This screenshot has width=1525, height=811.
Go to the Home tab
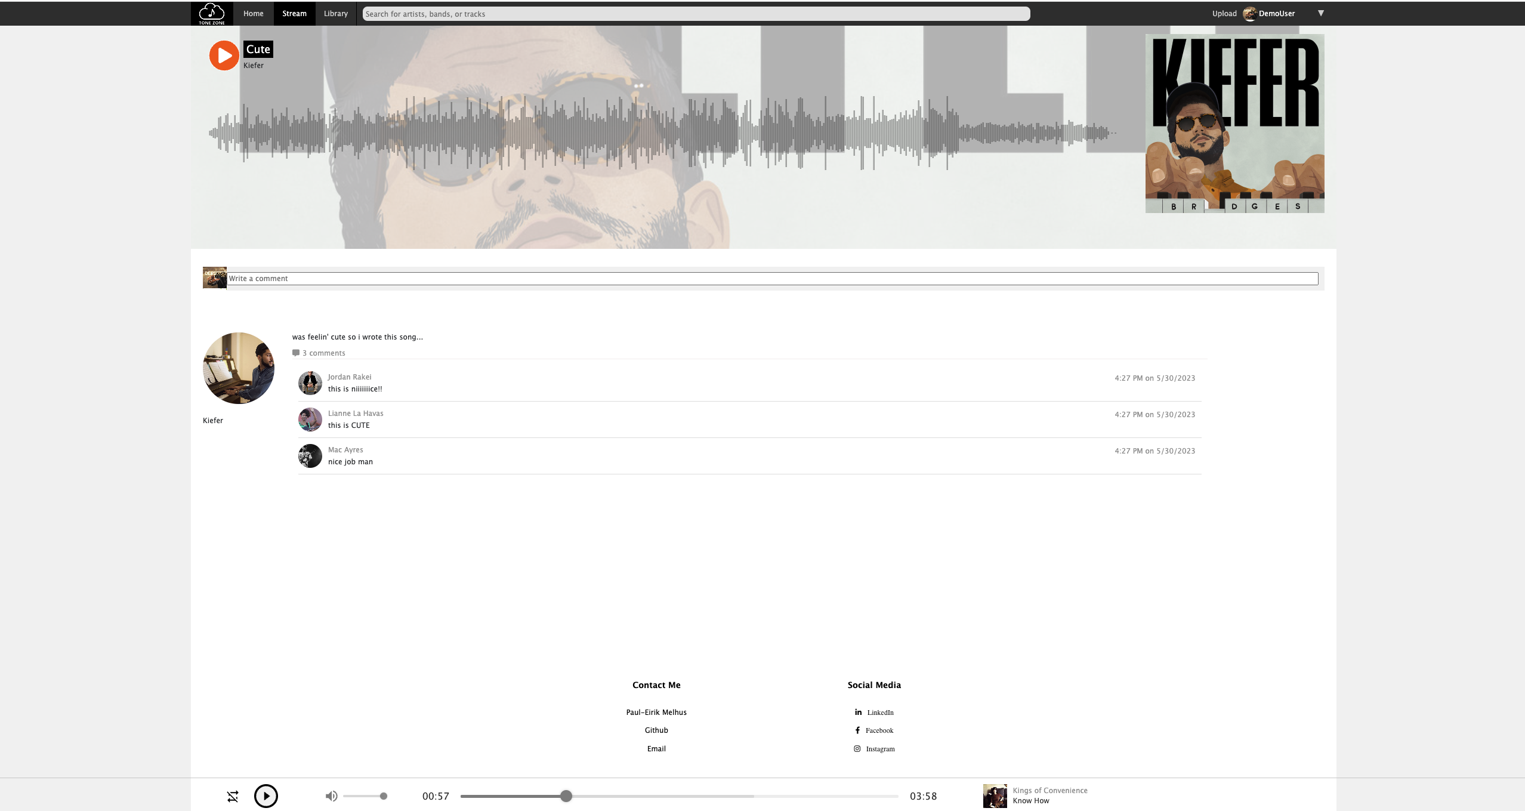pos(253,14)
